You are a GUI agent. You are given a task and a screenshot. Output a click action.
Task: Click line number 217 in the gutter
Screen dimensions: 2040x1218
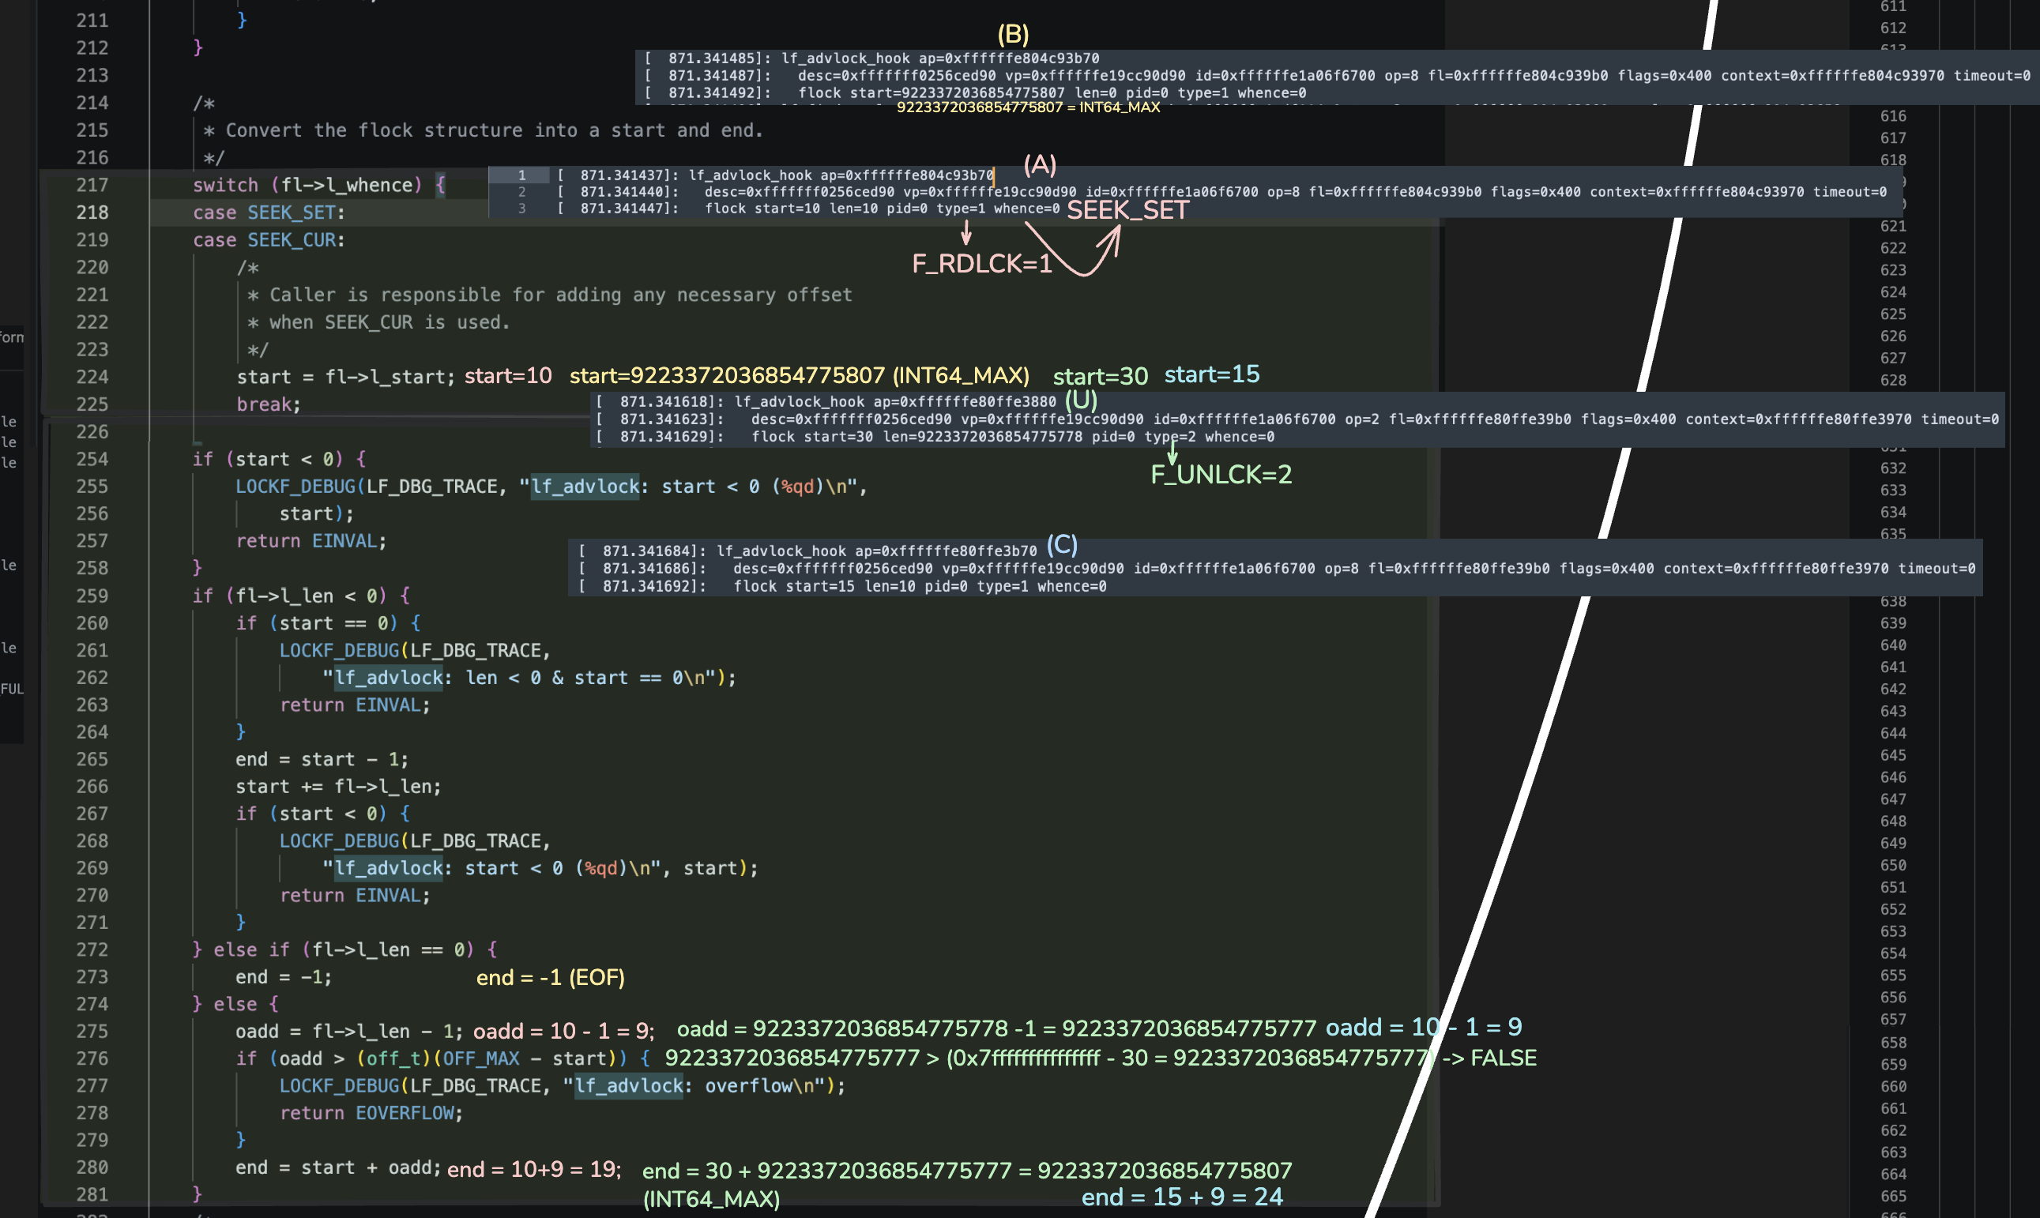click(x=92, y=185)
